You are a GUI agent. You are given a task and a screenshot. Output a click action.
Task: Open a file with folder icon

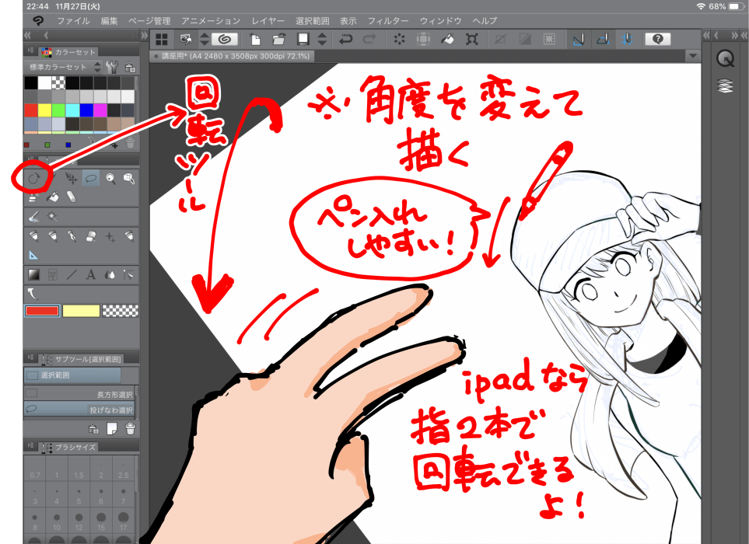click(279, 39)
